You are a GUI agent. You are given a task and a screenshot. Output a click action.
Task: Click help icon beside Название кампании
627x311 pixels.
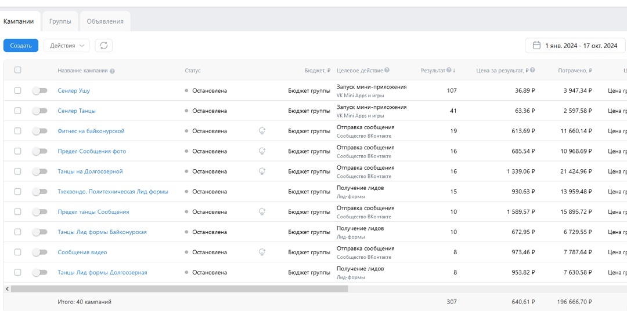(x=112, y=71)
